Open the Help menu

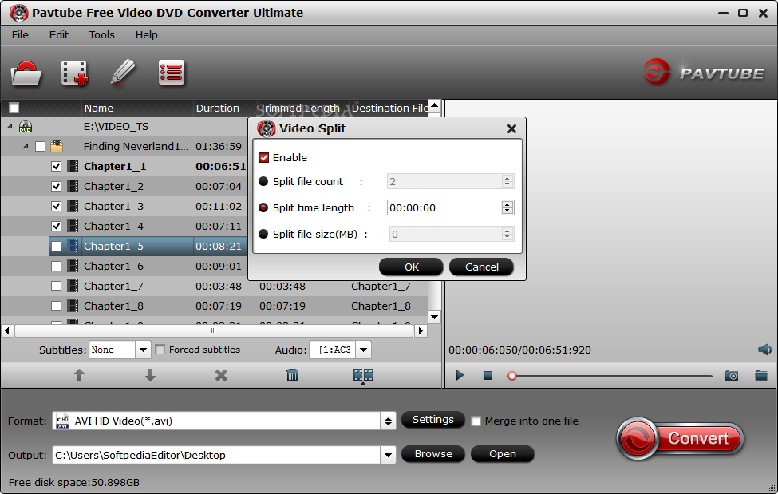(x=146, y=35)
